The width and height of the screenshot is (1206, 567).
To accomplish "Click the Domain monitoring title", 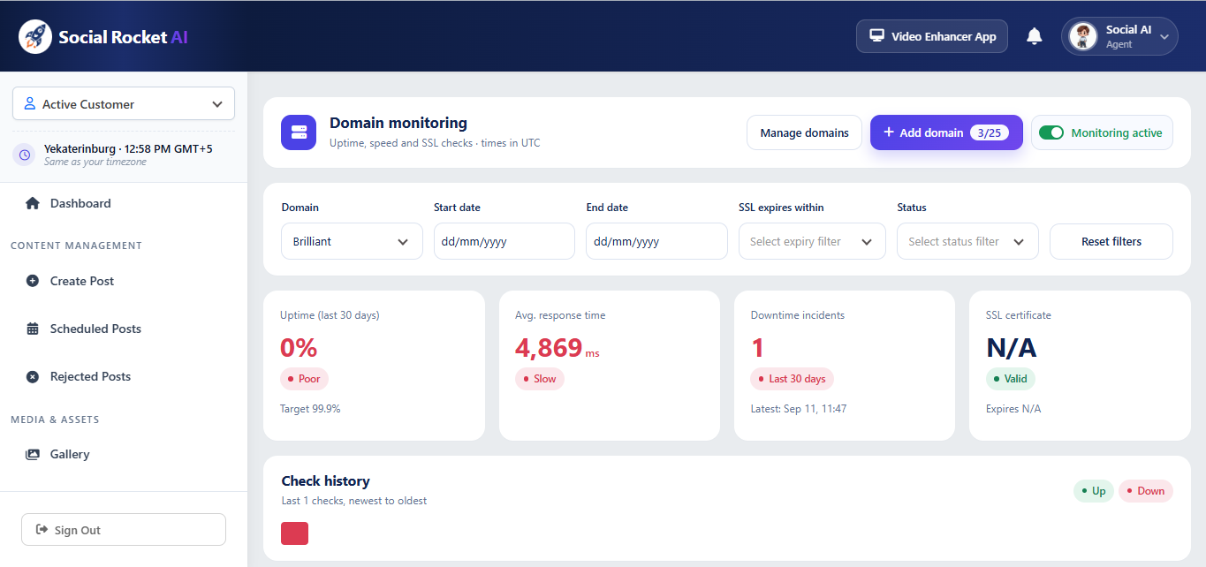I will click(398, 123).
